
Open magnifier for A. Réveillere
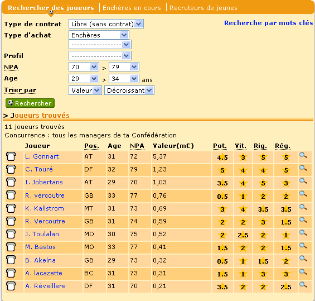click(303, 285)
